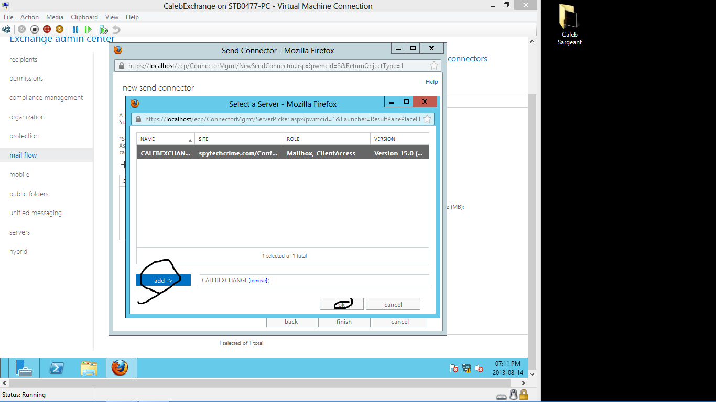Confirm server selection with ok
The image size is (716, 402).
coord(341,304)
